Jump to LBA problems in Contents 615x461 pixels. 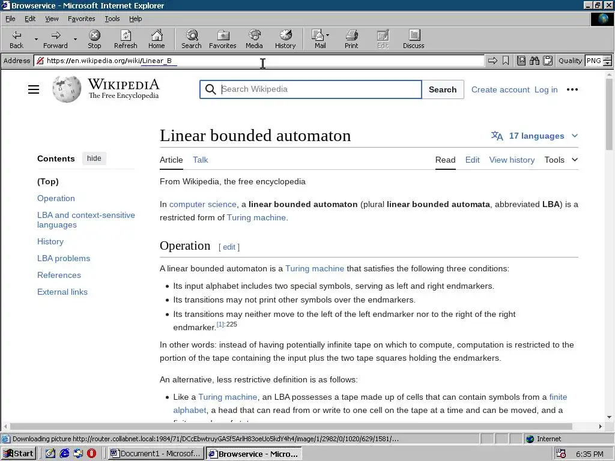click(64, 258)
